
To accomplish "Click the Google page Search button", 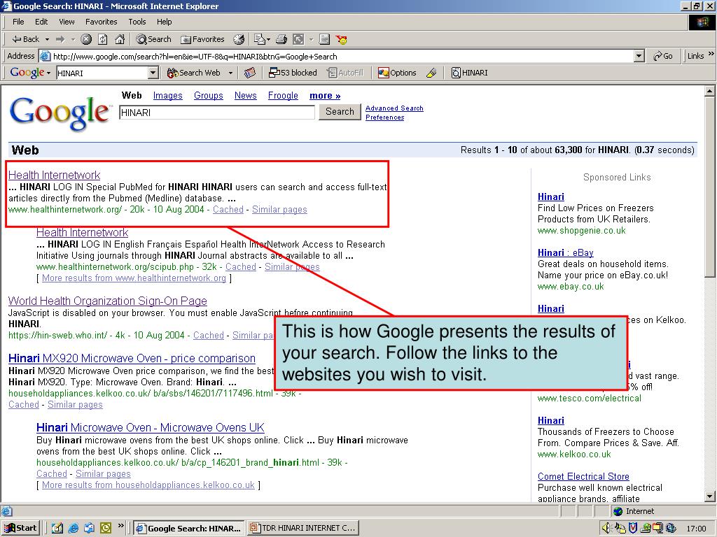I will coord(340,111).
